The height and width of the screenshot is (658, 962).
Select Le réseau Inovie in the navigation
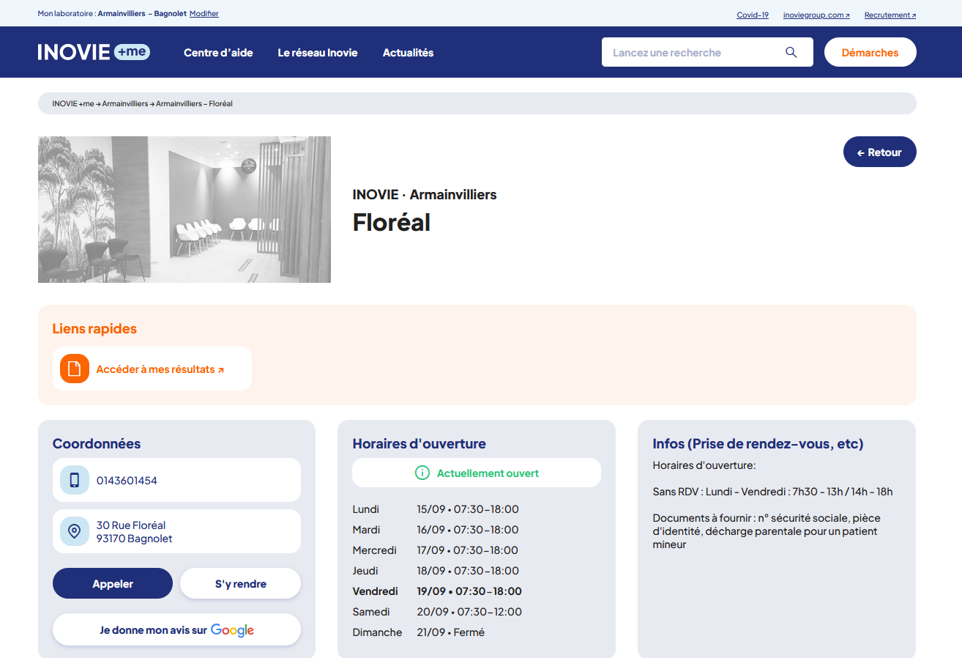pyautogui.click(x=317, y=52)
